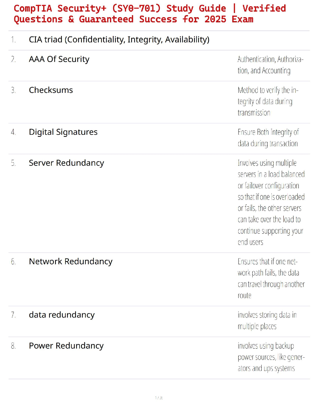
Task: Click the row number 5 beside Server Redundancy
Action: (x=13, y=163)
